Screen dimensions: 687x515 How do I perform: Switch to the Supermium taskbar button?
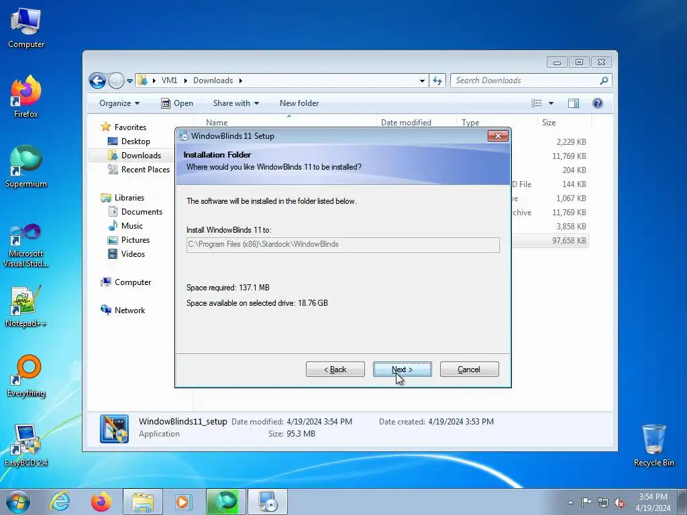pyautogui.click(x=225, y=502)
